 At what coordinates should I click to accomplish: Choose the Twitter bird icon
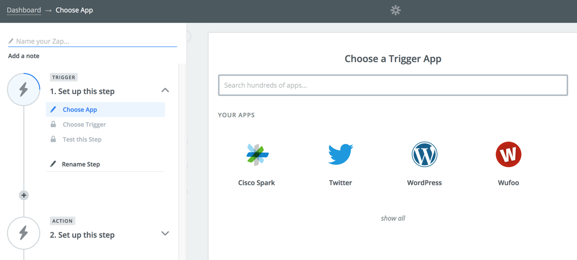click(x=340, y=155)
